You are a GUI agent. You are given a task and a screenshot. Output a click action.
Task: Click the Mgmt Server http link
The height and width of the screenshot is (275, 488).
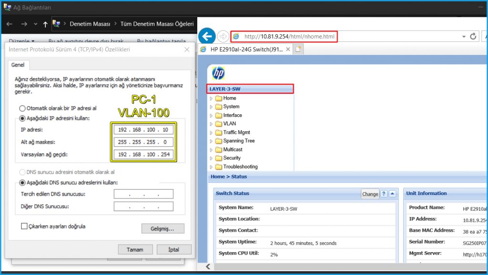(475, 255)
